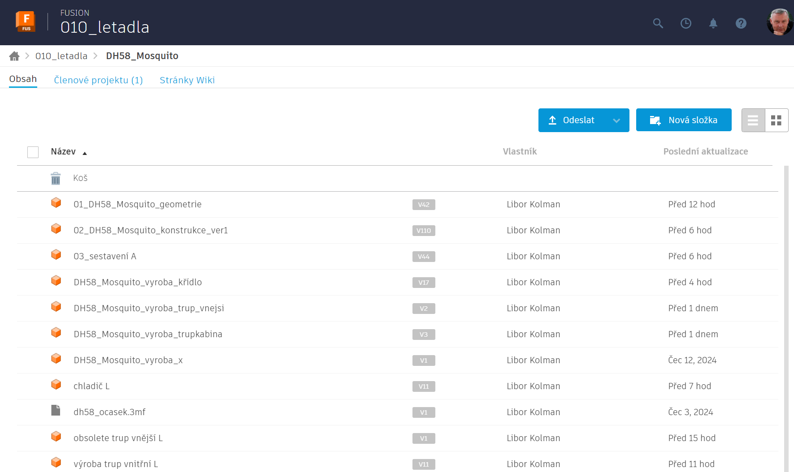The height and width of the screenshot is (472, 794).
Task: Click the Fusion app logo
Action: 26,22
